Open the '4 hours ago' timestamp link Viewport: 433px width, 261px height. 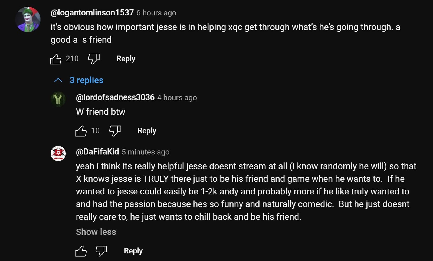pyautogui.click(x=177, y=98)
